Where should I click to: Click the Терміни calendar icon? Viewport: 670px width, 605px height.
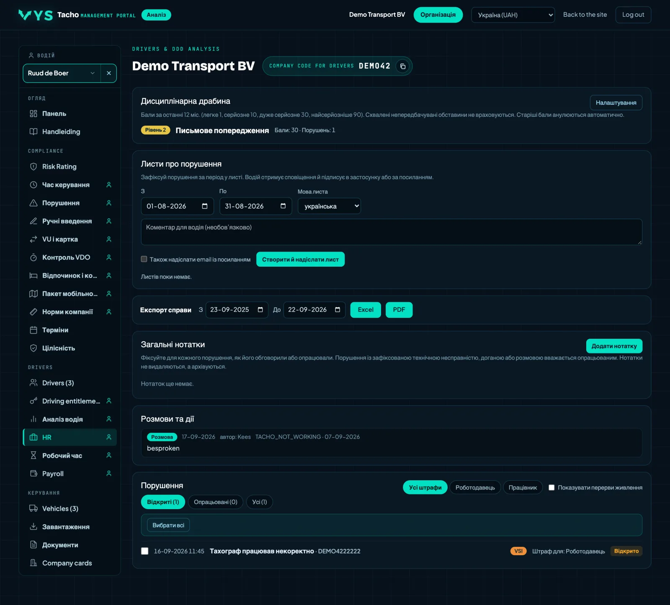click(33, 330)
